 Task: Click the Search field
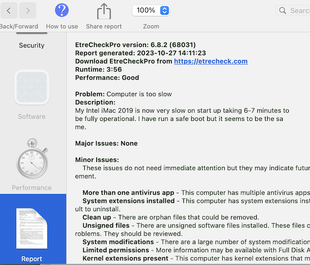tap(293, 10)
